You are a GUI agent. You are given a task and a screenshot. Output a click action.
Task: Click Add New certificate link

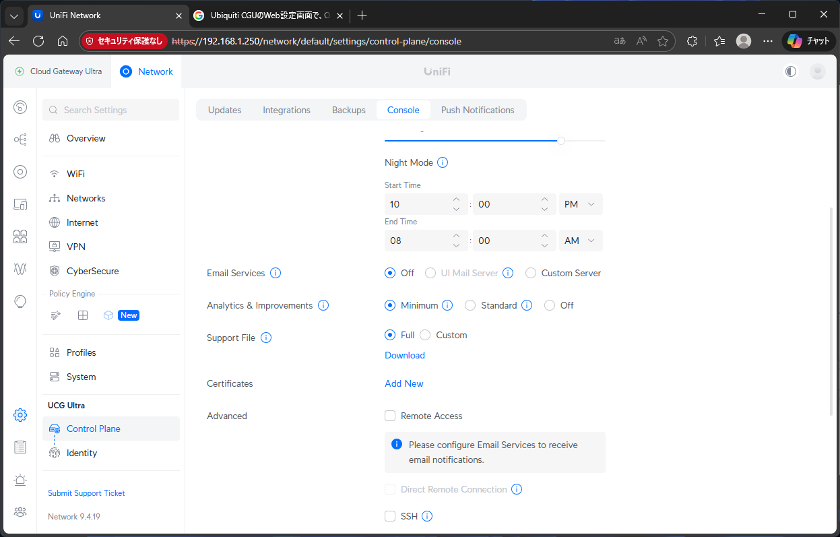404,383
